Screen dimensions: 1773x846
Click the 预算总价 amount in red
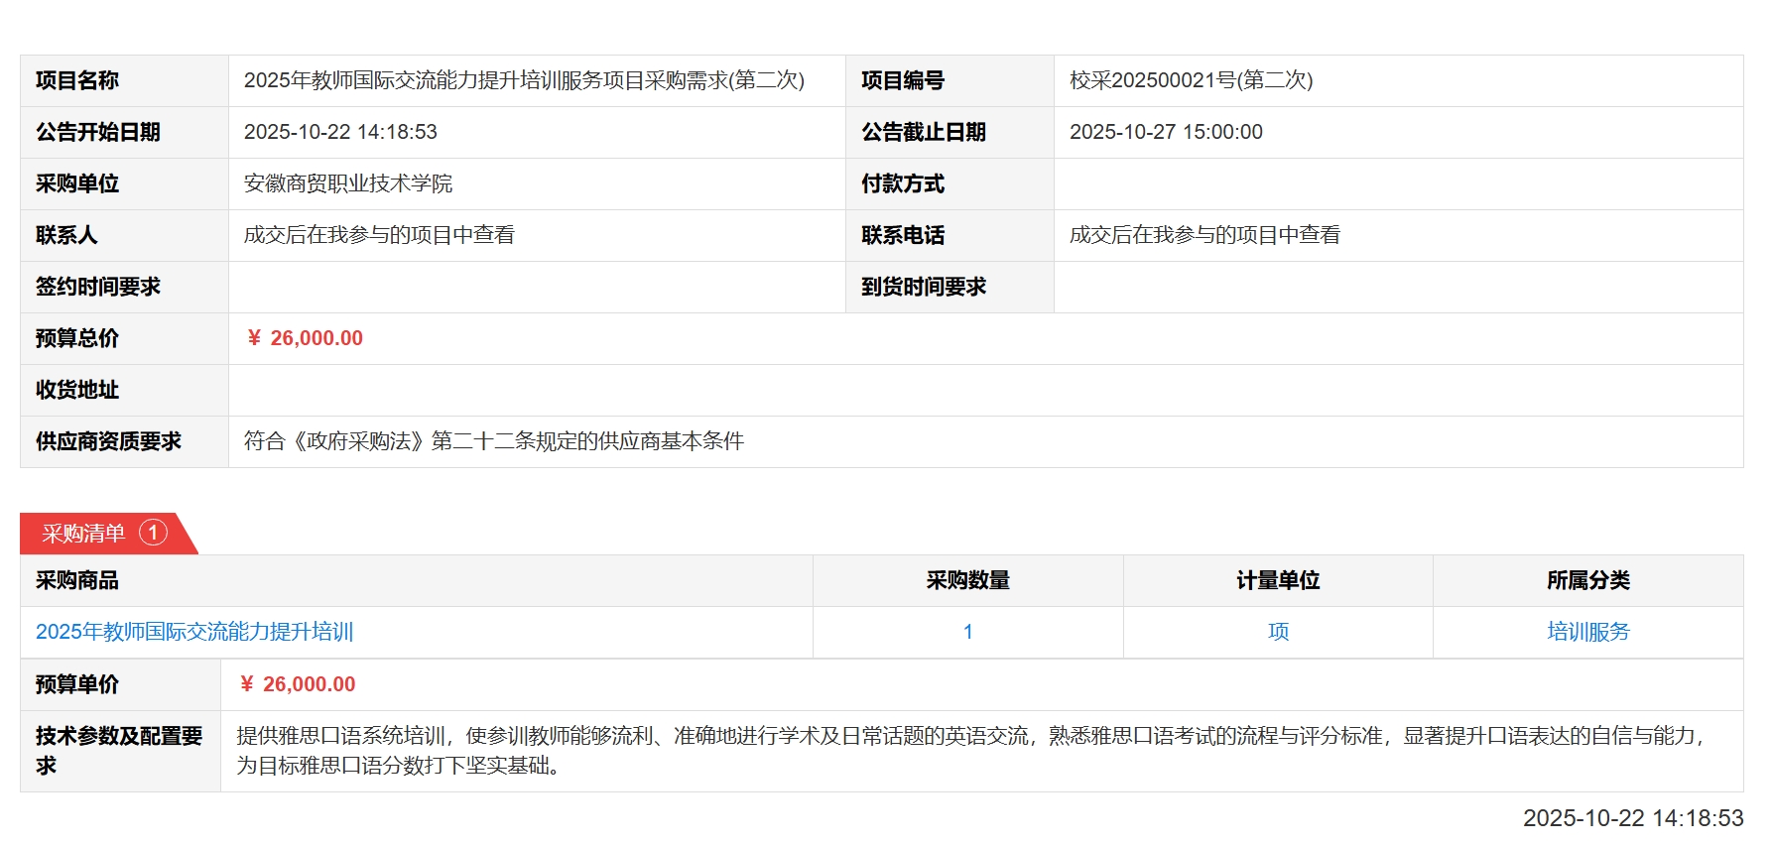click(306, 338)
